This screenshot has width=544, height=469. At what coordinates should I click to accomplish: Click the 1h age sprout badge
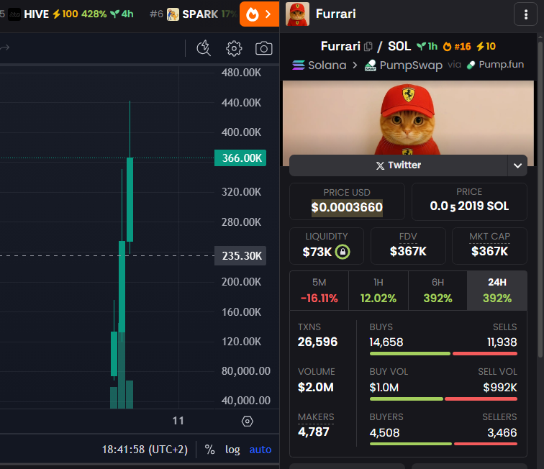427,47
